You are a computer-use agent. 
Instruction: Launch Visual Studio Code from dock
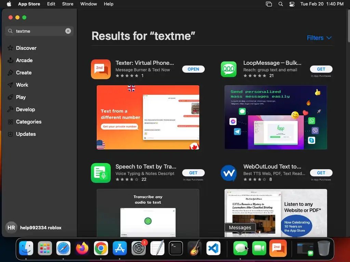(x=213, y=248)
